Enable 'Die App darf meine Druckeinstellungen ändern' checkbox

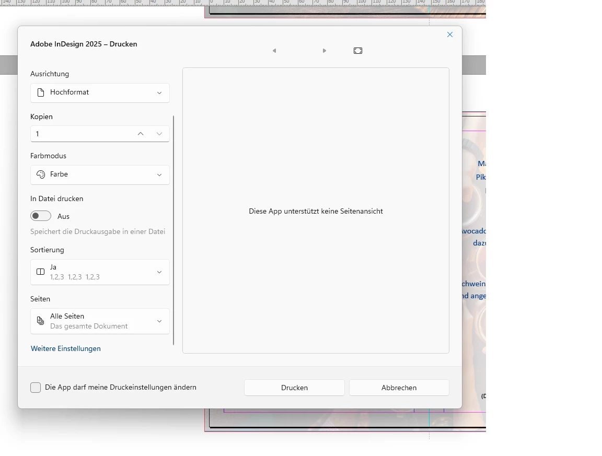tap(36, 388)
